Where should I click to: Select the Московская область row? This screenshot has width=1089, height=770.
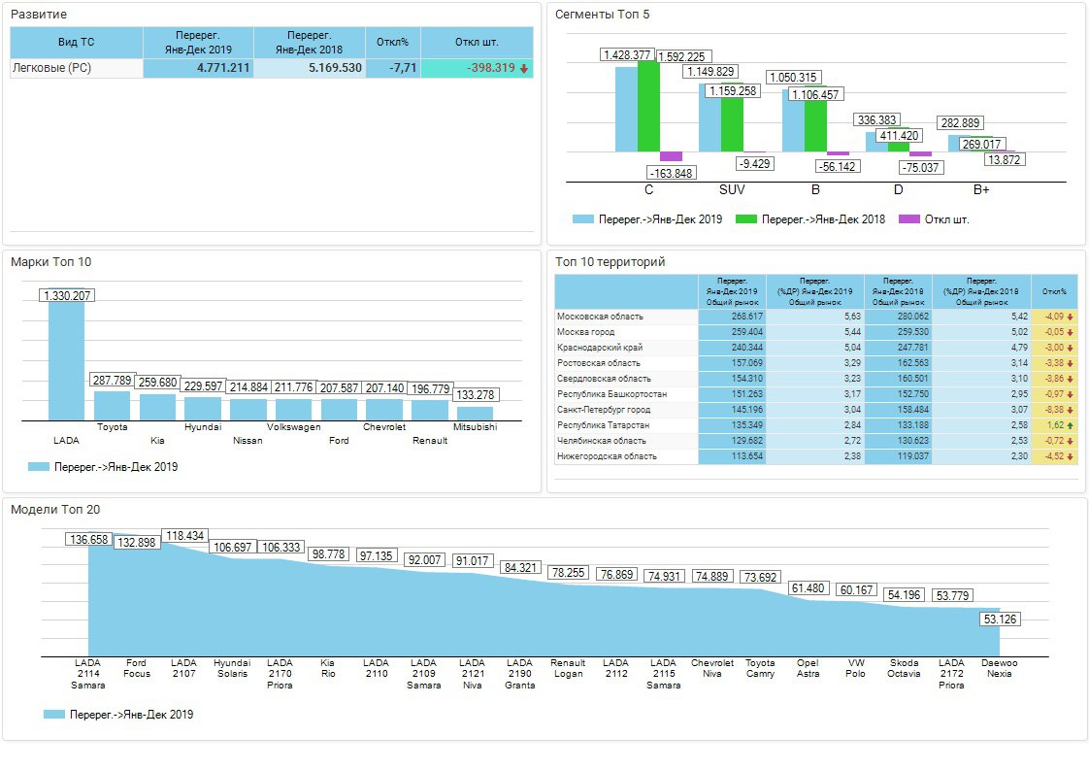point(816,317)
